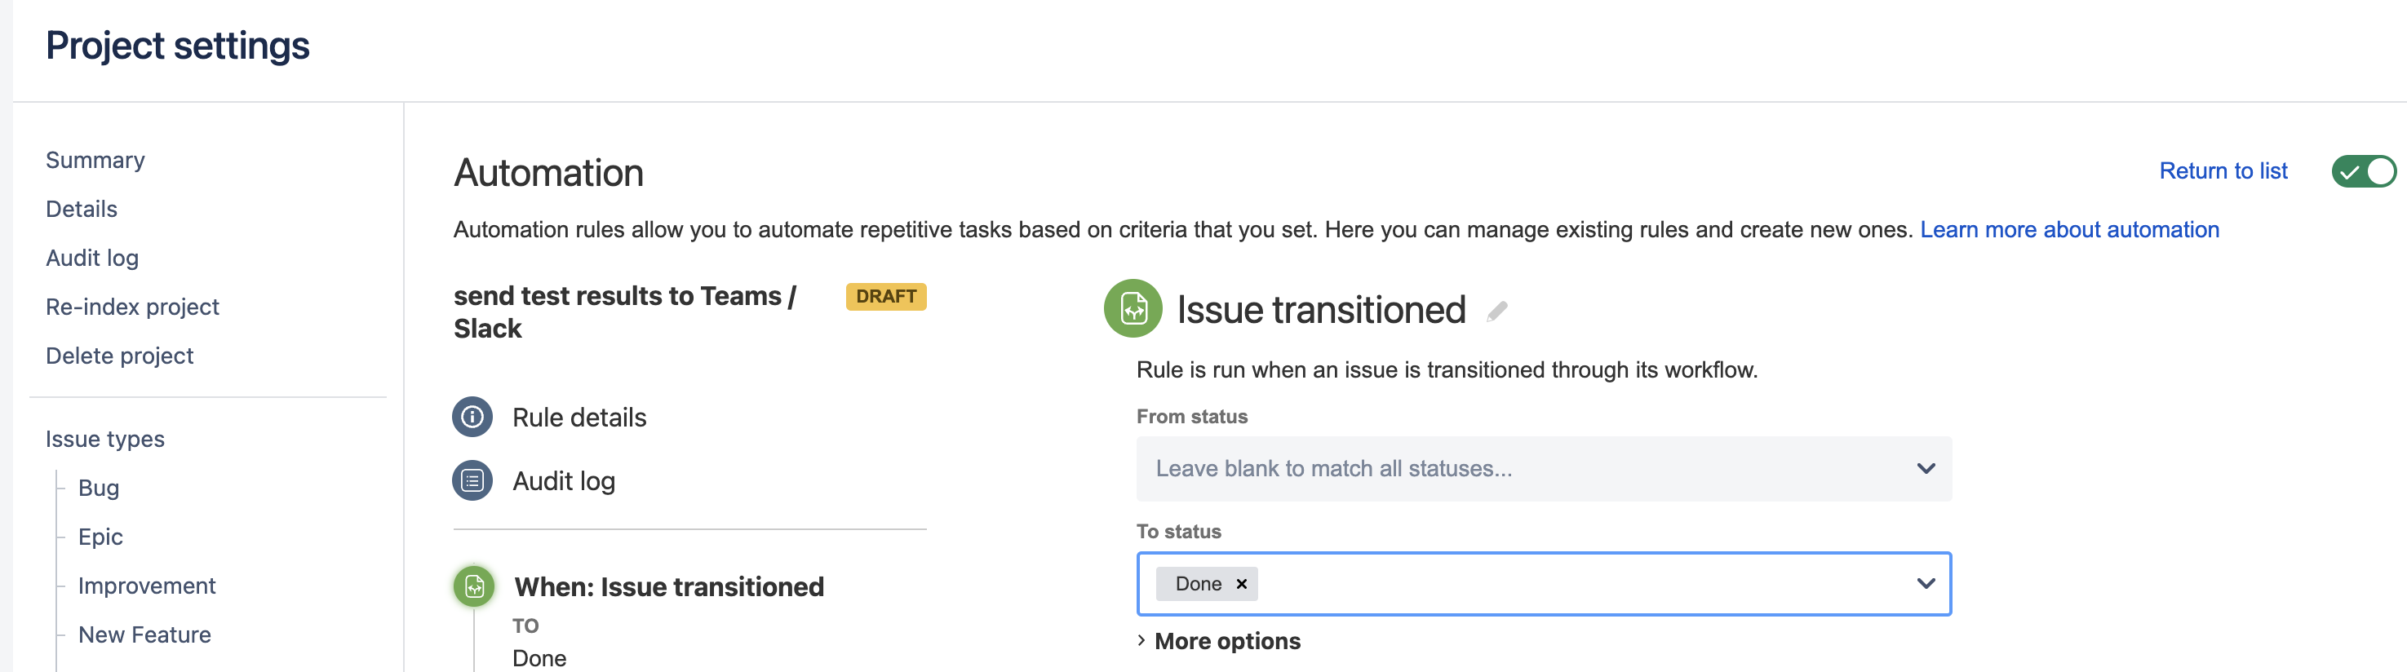Select Re-index project in sidebar
This screenshot has width=2407, height=672.
point(131,307)
